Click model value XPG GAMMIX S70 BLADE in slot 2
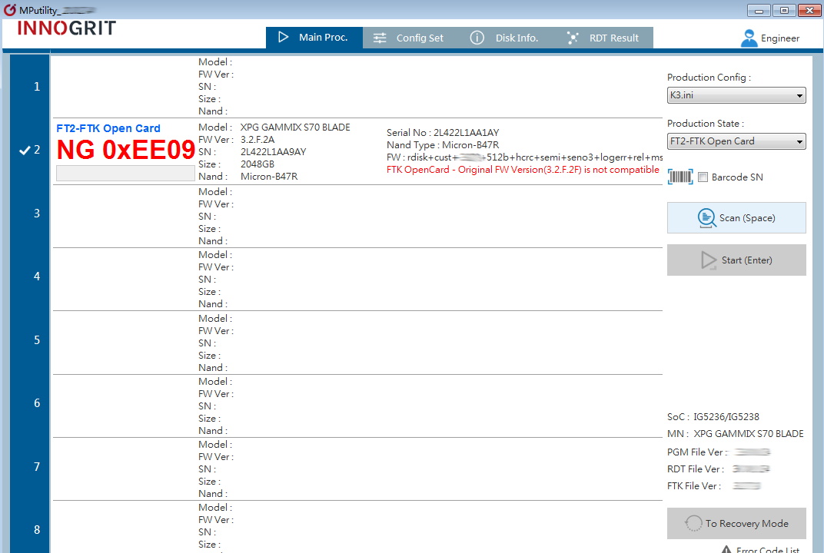This screenshot has height=553, width=824. [x=295, y=127]
